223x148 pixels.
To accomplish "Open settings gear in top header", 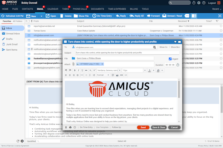I will (199, 3).
